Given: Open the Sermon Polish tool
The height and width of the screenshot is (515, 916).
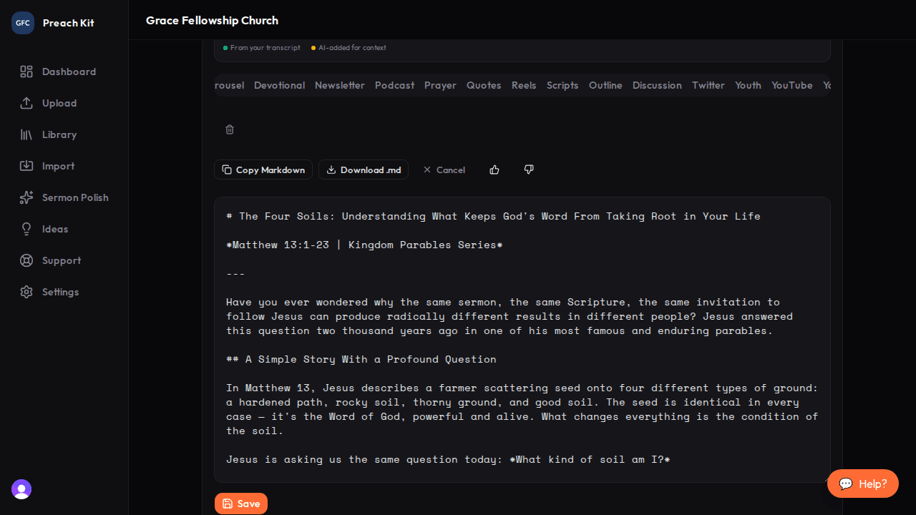Looking at the screenshot, I should coord(75,197).
